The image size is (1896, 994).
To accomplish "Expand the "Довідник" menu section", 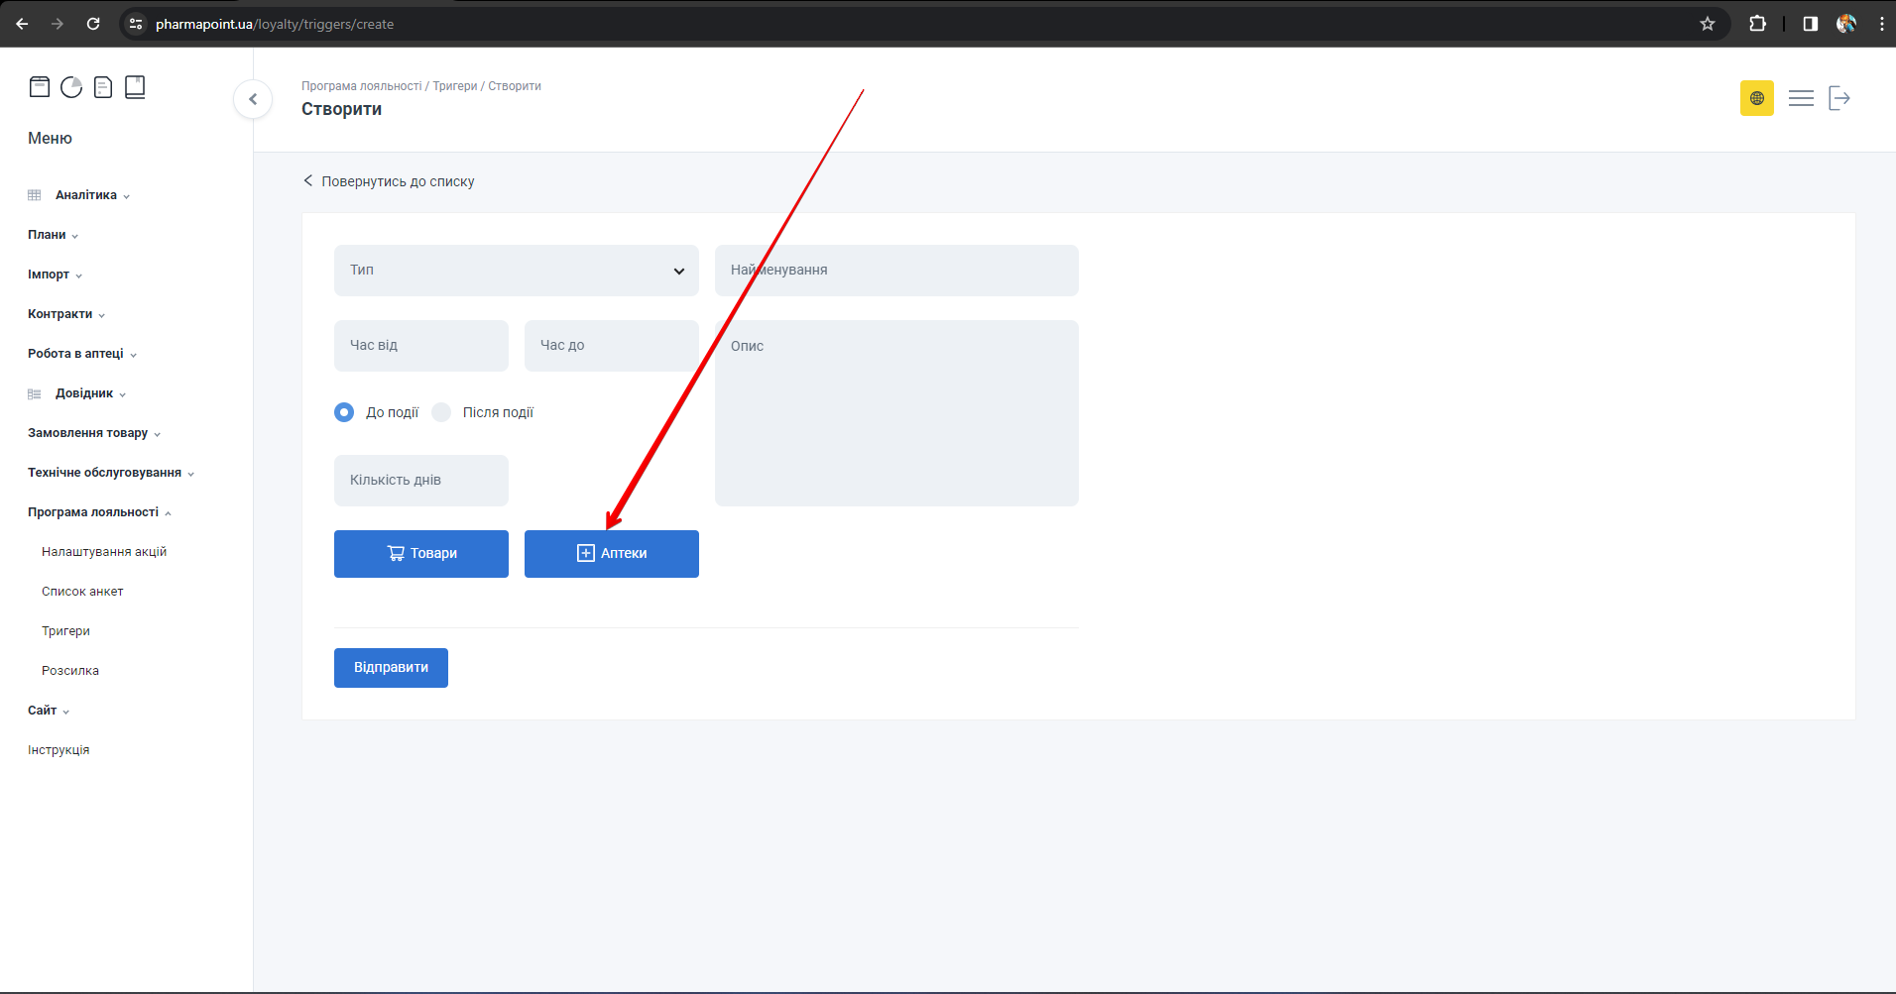I will (x=84, y=393).
